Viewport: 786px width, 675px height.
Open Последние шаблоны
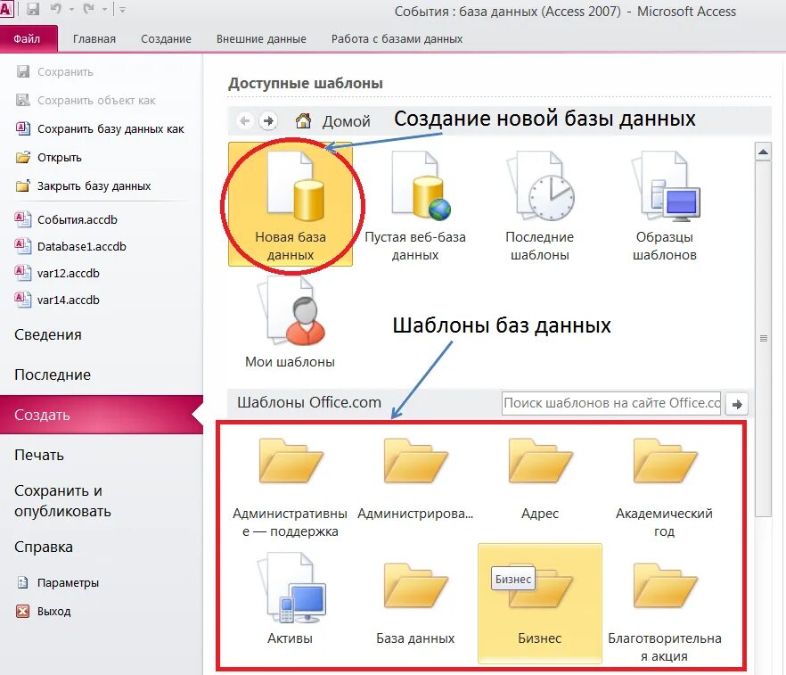pyautogui.click(x=540, y=204)
